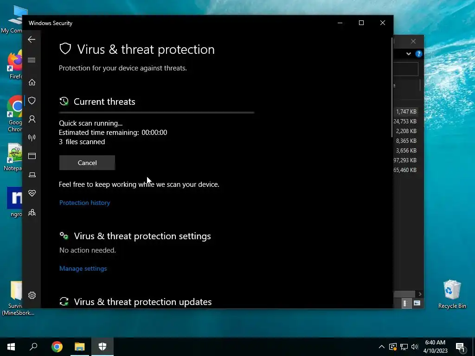Switch File Explorer to large icons view
Screen dimensions: 475x356
[417, 303]
